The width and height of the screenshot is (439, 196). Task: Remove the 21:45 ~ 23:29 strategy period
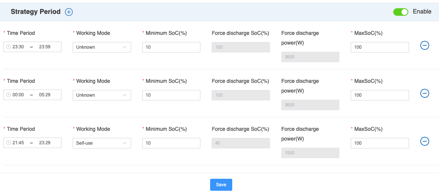pyautogui.click(x=424, y=141)
